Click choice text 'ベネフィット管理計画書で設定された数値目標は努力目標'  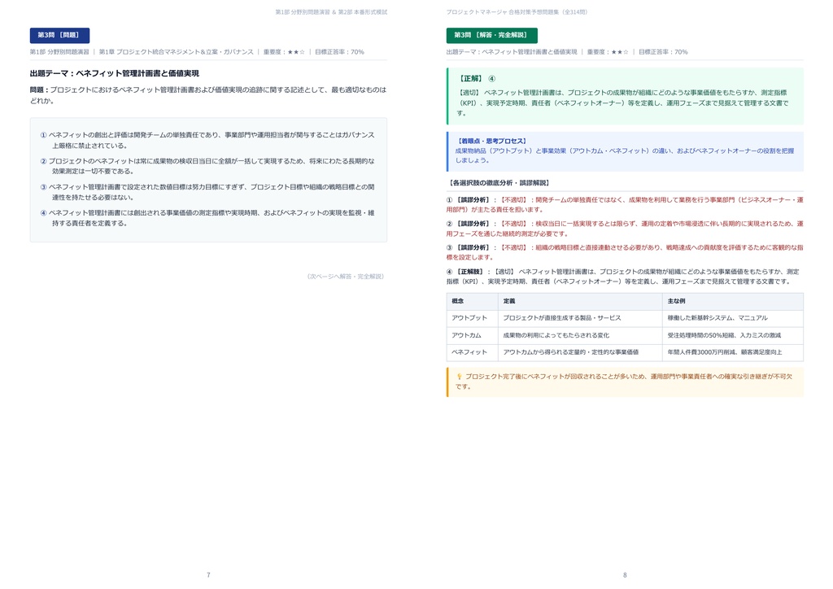point(212,192)
